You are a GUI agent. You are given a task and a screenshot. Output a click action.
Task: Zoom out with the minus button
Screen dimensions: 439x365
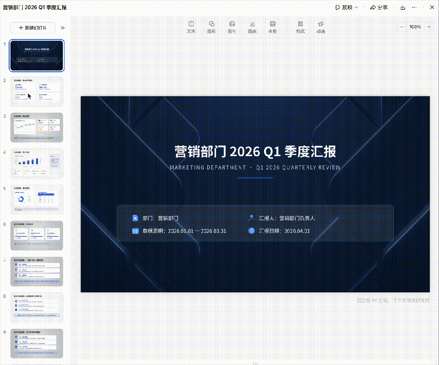point(402,27)
